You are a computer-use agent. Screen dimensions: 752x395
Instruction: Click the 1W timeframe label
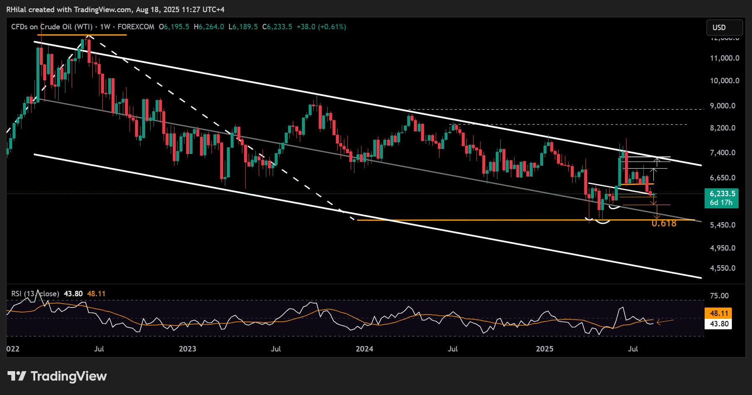pyautogui.click(x=105, y=27)
